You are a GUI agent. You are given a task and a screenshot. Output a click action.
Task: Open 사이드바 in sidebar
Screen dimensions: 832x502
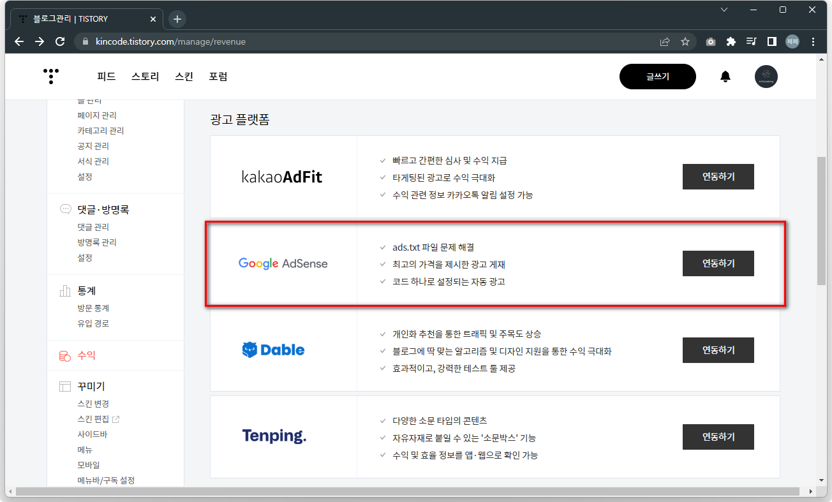pyautogui.click(x=93, y=434)
